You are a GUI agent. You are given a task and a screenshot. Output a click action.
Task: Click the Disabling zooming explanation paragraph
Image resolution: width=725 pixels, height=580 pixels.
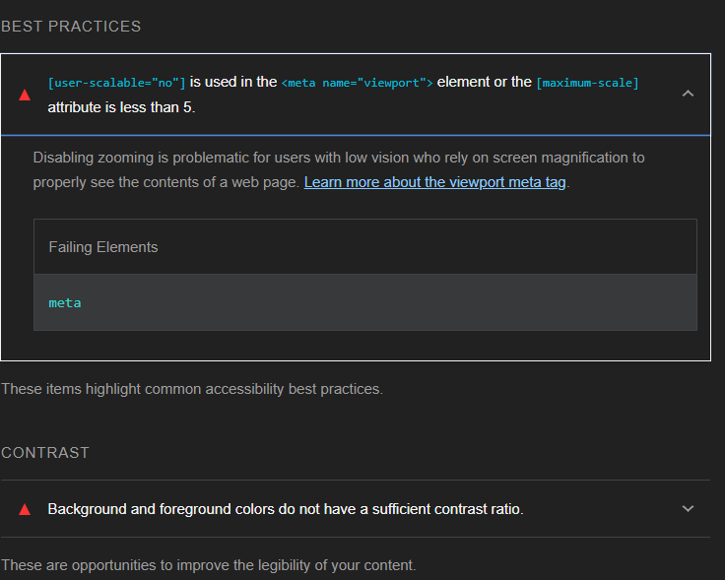[339, 158]
